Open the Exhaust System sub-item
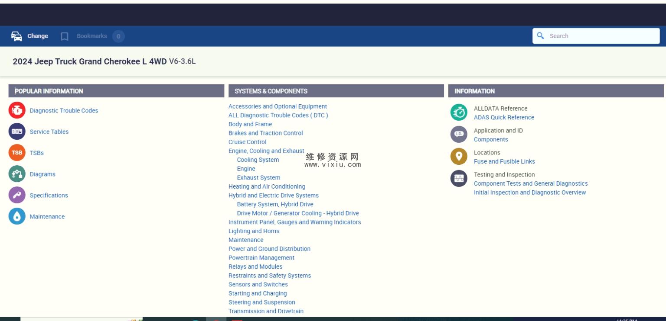 coord(259,178)
